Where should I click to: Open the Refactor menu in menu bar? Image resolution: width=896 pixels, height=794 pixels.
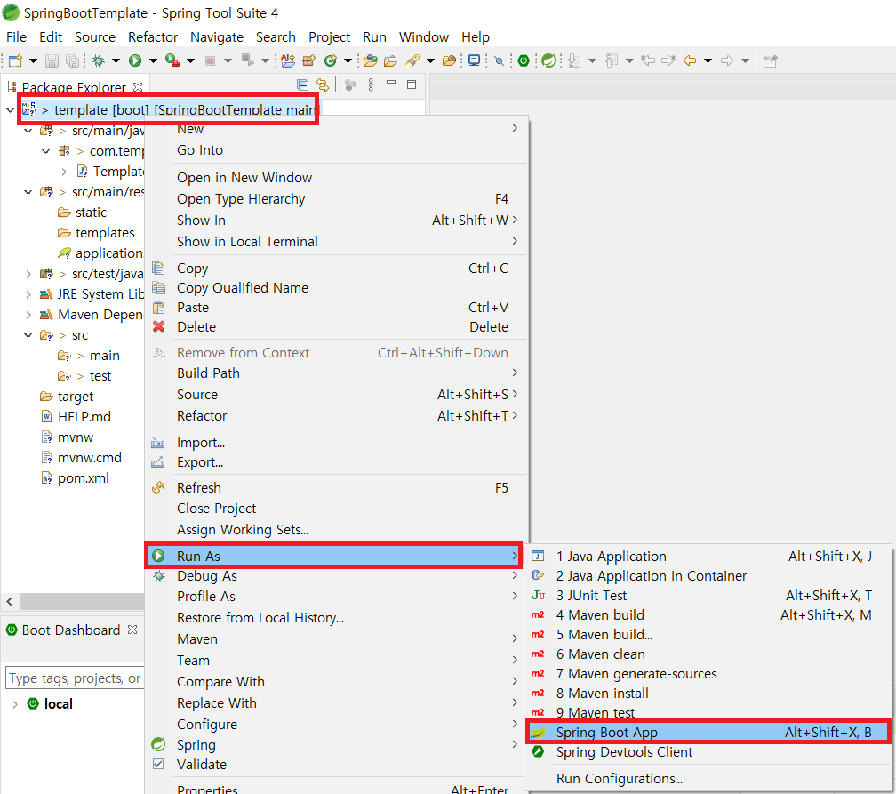[x=153, y=37]
